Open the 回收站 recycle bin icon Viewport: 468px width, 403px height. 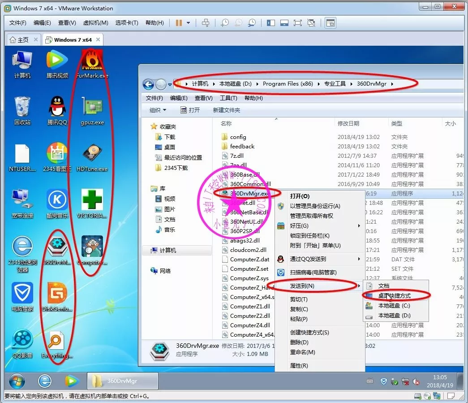pos(22,108)
